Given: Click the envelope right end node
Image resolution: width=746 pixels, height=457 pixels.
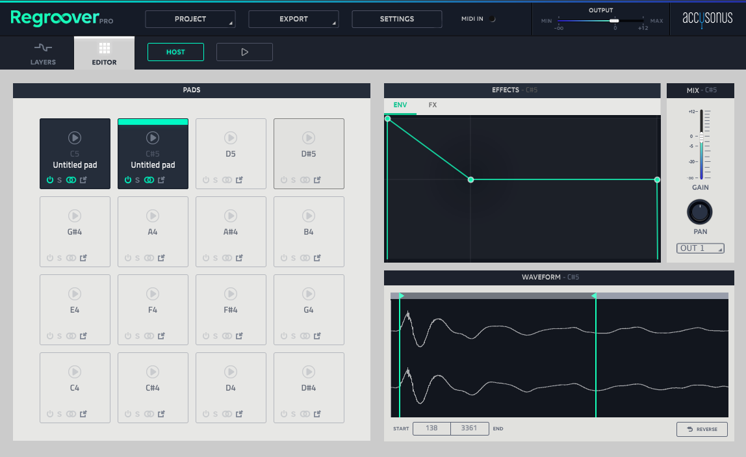Looking at the screenshot, I should click(x=657, y=179).
